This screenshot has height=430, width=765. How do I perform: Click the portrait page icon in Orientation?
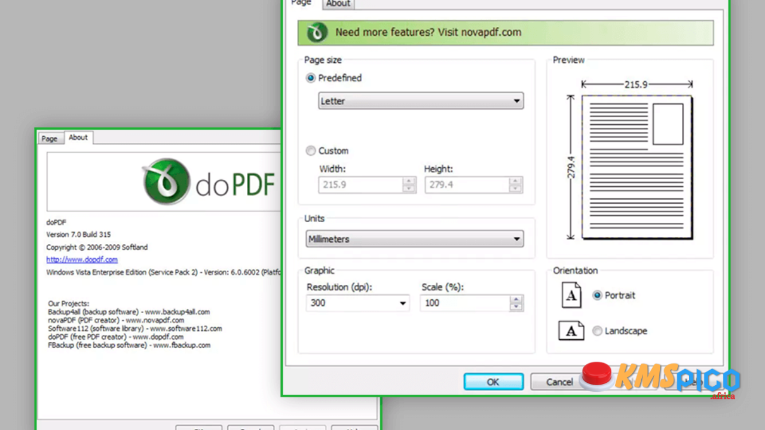(x=571, y=295)
